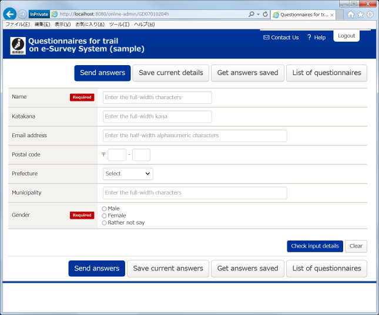Screen dimensions: 379x315
Task: Open the ツール(T) menu
Action: [x=119, y=25]
